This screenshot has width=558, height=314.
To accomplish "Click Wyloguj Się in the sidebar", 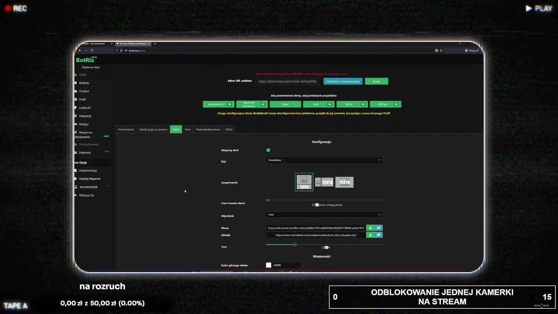I will click(x=86, y=195).
